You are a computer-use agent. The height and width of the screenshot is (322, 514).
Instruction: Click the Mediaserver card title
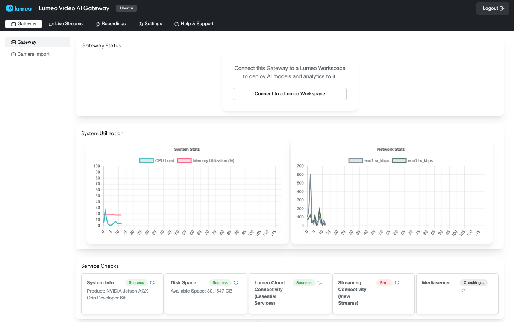pos(436,283)
